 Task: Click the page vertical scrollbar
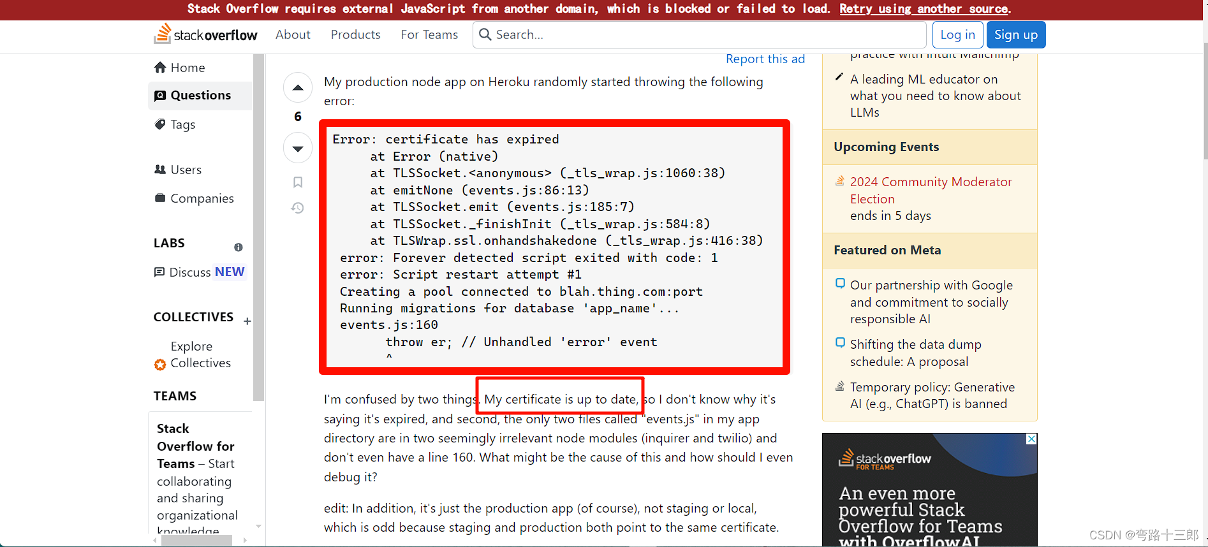coord(1205,101)
